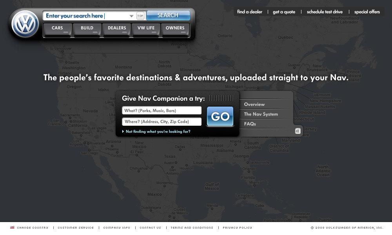The image size is (392, 235).
Task: Open the DEALERS menu
Action: (x=117, y=30)
